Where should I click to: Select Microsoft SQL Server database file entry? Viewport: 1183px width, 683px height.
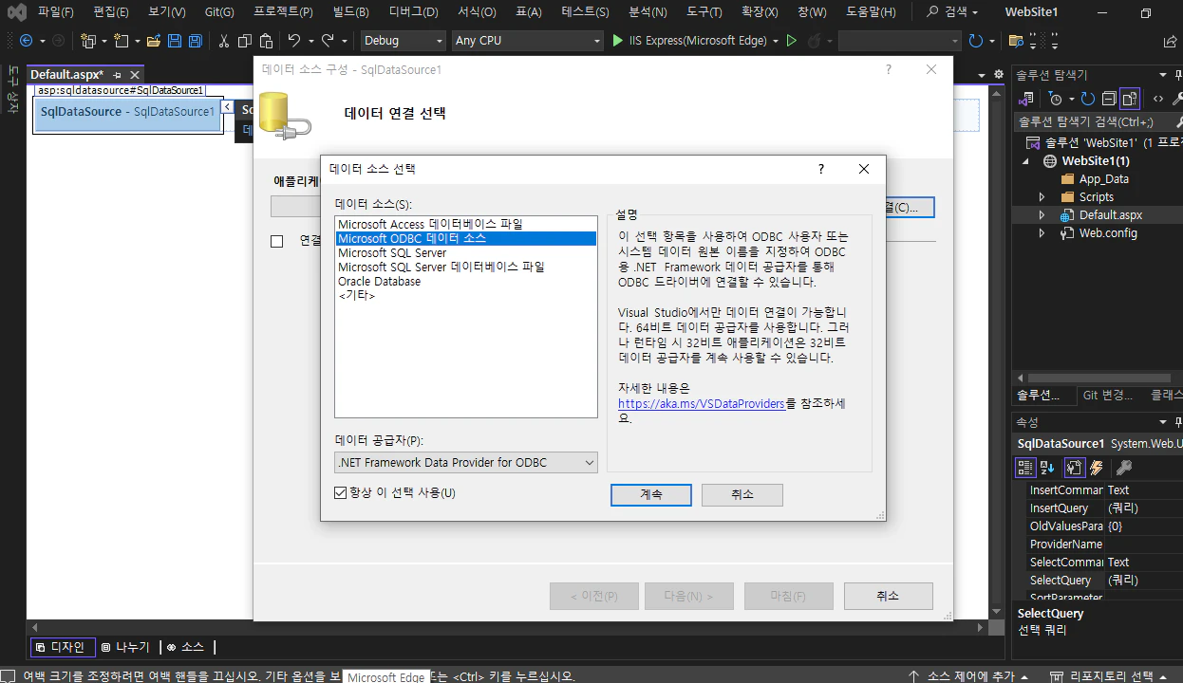click(441, 267)
